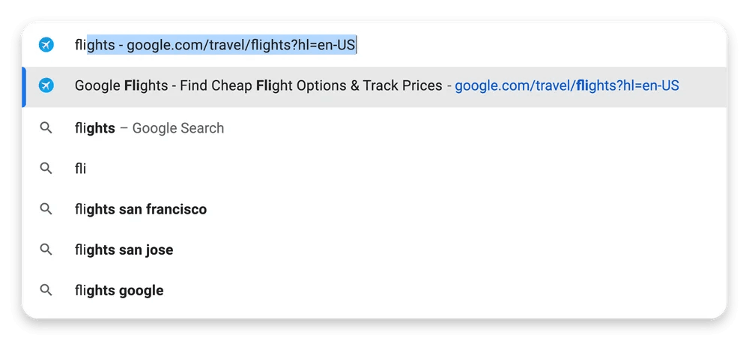
Task: Open the Google Flights – Find Cheap Flight Options suggestion
Action: pyautogui.click(x=258, y=86)
